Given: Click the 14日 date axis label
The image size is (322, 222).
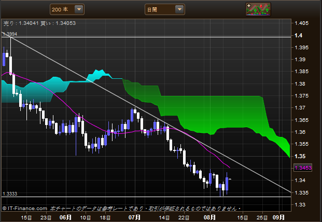Looking at the screenshot, I should click(164, 218).
